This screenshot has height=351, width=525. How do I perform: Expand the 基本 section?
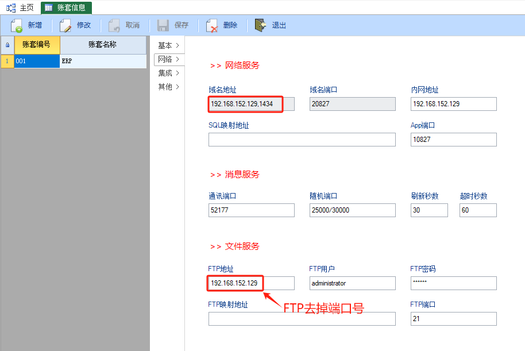(x=168, y=45)
